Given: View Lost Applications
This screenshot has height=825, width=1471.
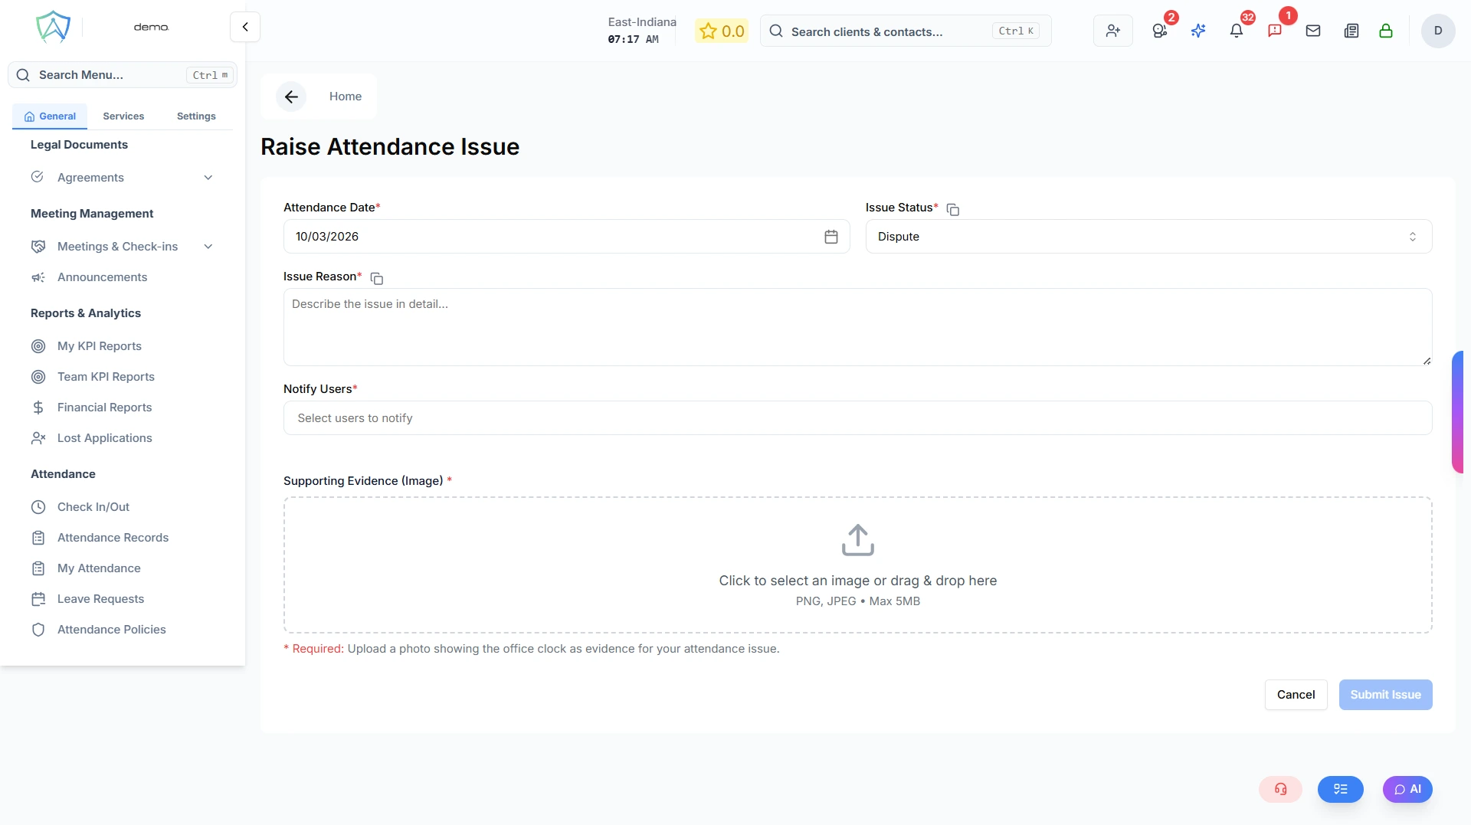Looking at the screenshot, I should pyautogui.click(x=105, y=438).
